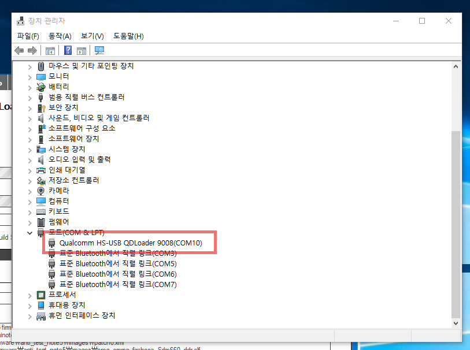Click the Forward arrow toolbar icon
470x350 pixels.
32,50
